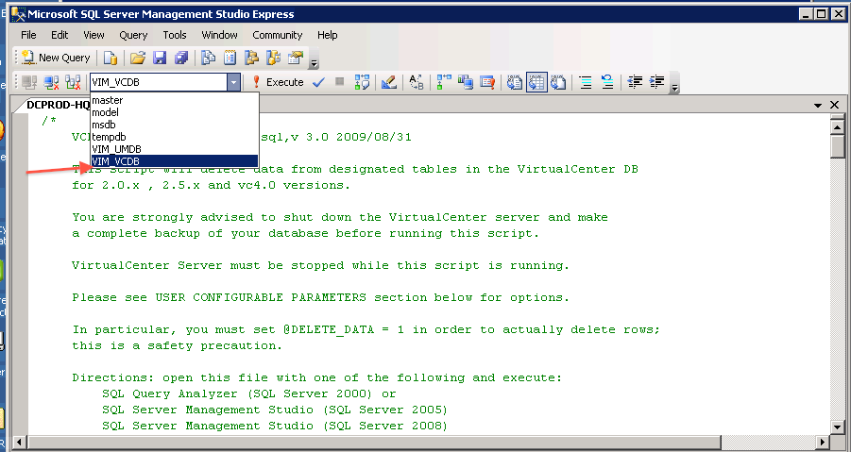Design Query in Editor icon
Screen dimensions: 851x452
tap(388, 82)
